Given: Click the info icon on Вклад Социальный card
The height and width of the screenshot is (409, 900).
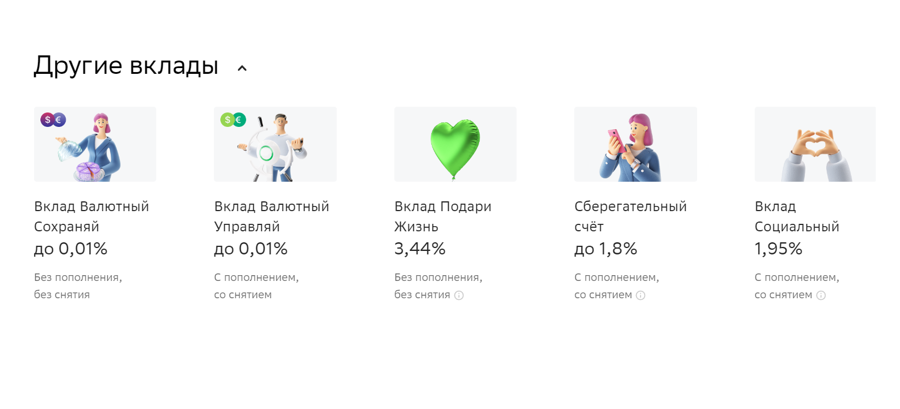Looking at the screenshot, I should (821, 295).
